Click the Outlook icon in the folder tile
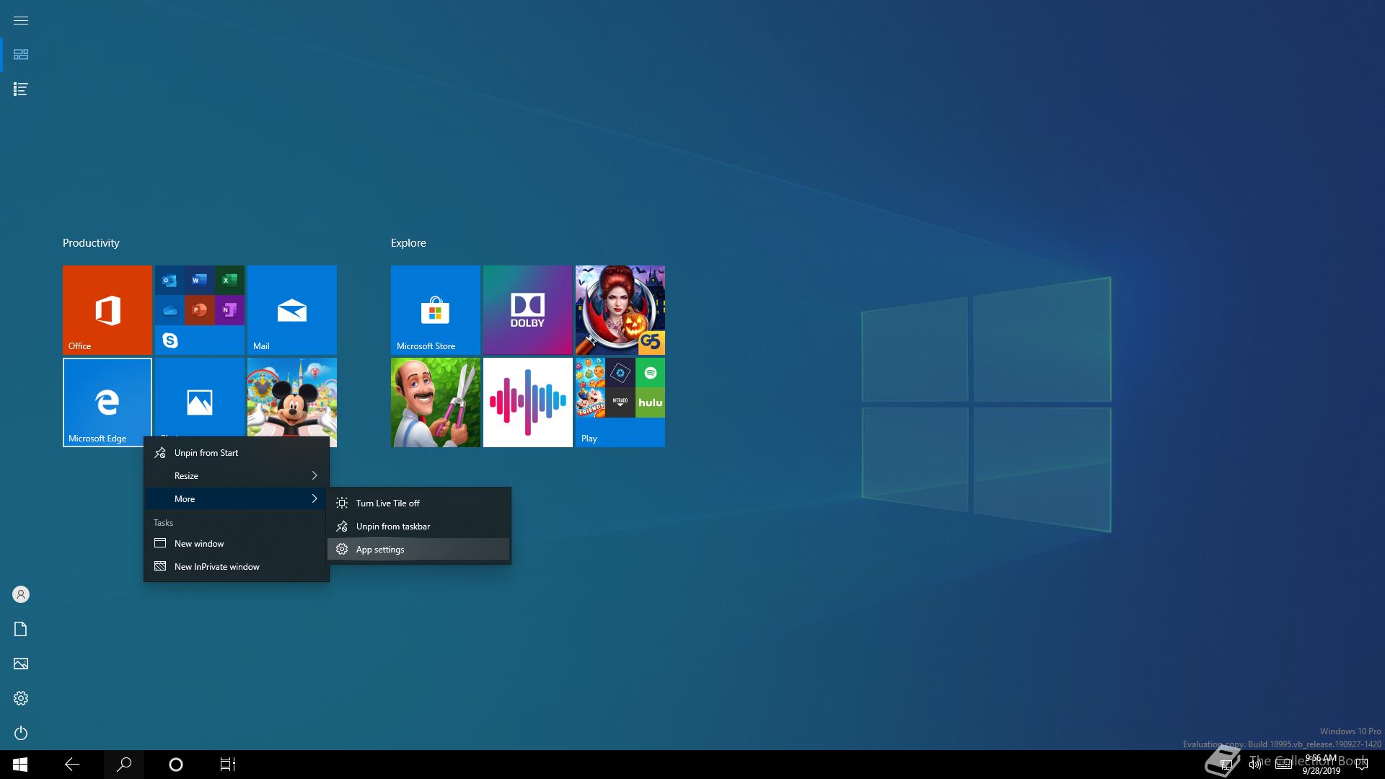This screenshot has height=779, width=1385. (170, 280)
